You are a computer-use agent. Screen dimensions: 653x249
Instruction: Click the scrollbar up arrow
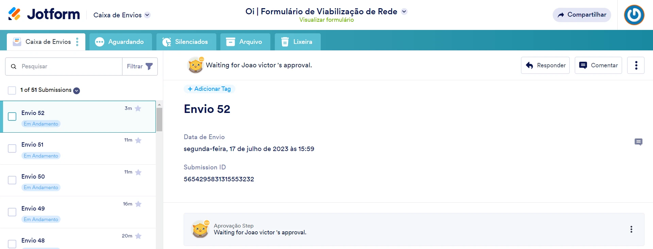tap(159, 104)
